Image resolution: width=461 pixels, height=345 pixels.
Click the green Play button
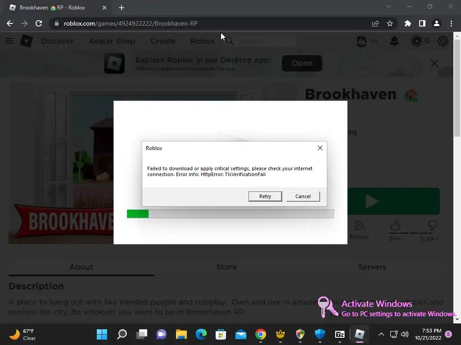click(393, 201)
